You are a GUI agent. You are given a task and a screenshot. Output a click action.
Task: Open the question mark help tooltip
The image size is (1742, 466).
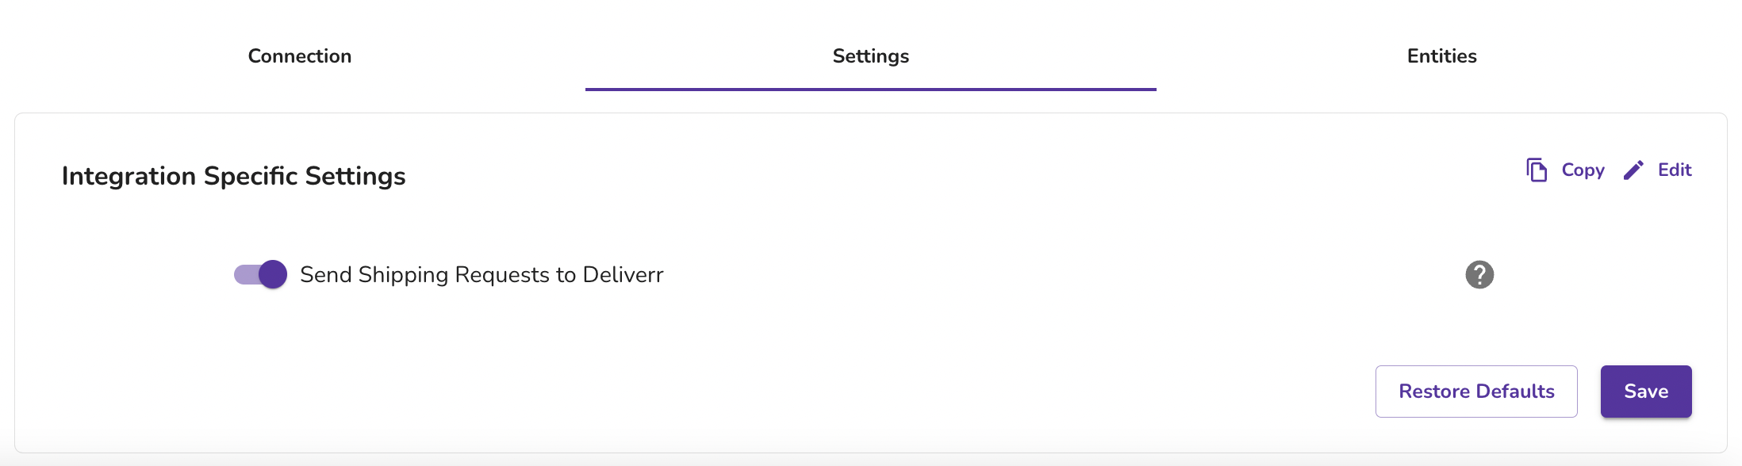tap(1479, 275)
